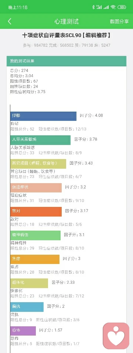Image resolution: width=133 pixels, height=353 pixels.
Task: Open the 我的测试结果 section header
Action: [66, 61]
